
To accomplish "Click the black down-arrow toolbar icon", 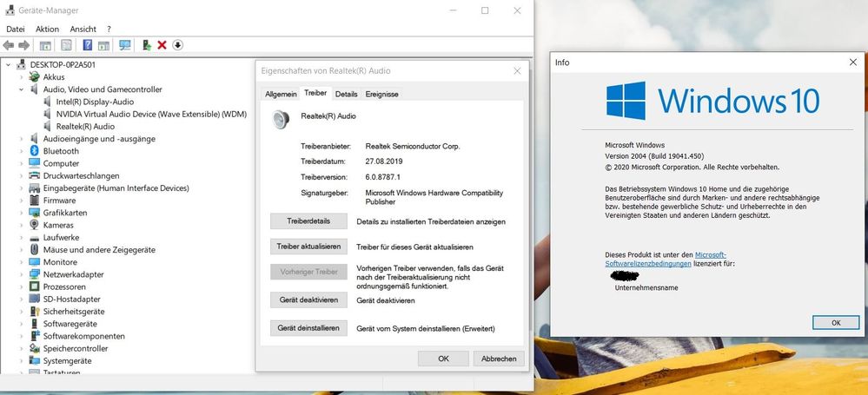I will pos(177,45).
